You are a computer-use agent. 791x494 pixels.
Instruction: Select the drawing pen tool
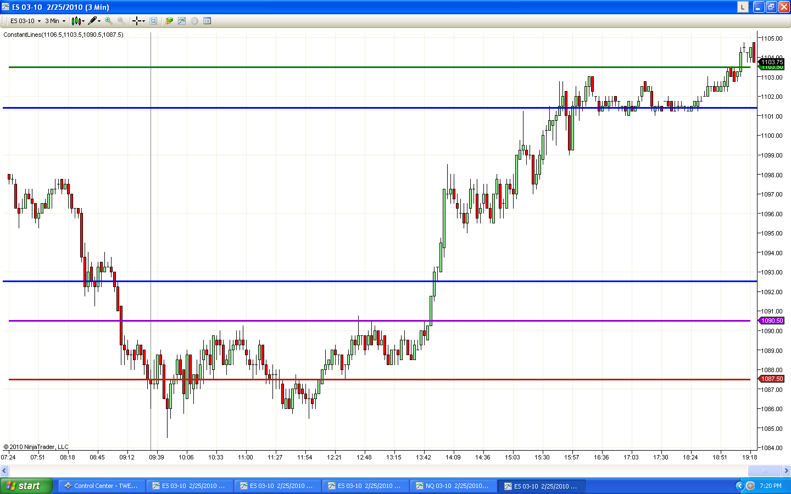(x=92, y=21)
